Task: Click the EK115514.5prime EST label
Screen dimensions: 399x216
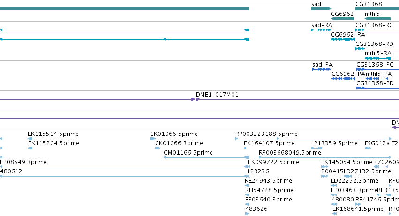Action: click(53, 134)
